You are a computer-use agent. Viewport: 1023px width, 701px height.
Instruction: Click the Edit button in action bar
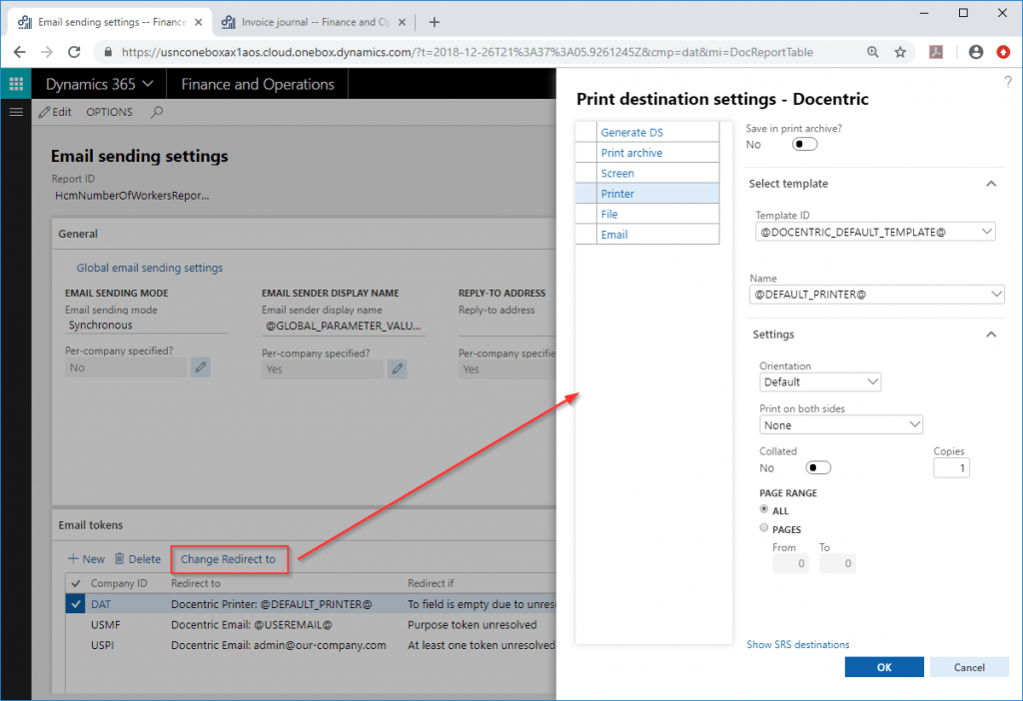coord(55,112)
